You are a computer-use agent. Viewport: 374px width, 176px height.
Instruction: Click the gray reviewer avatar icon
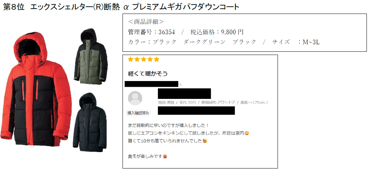click(x=135, y=98)
